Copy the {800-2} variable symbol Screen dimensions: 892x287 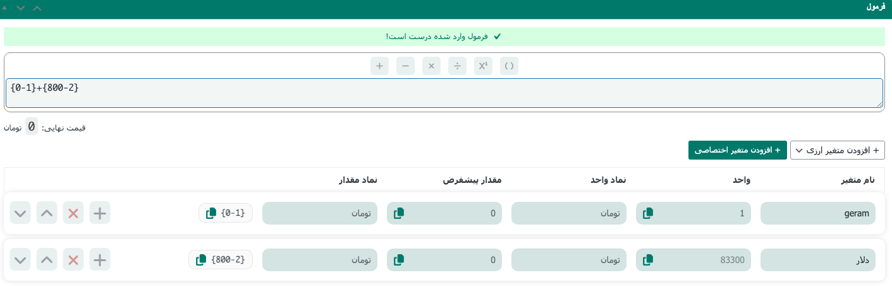click(201, 259)
